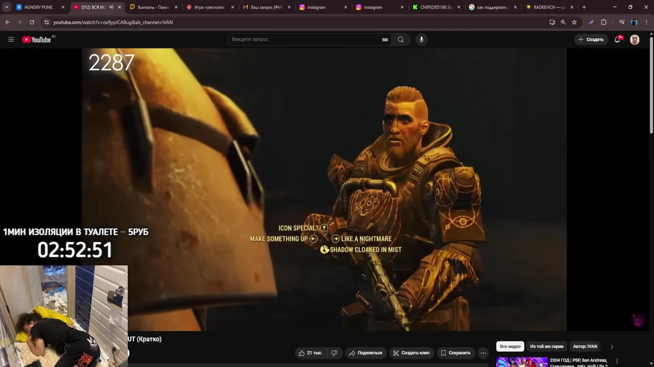Open zoom magnifier in address bar
Image resolution: width=654 pixels, height=367 pixels.
563,22
